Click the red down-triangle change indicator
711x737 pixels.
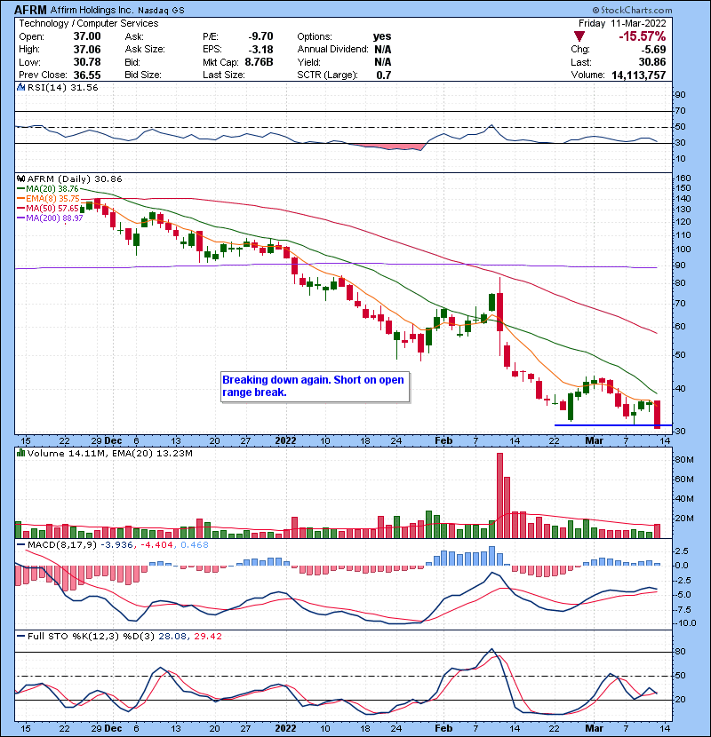(x=579, y=36)
